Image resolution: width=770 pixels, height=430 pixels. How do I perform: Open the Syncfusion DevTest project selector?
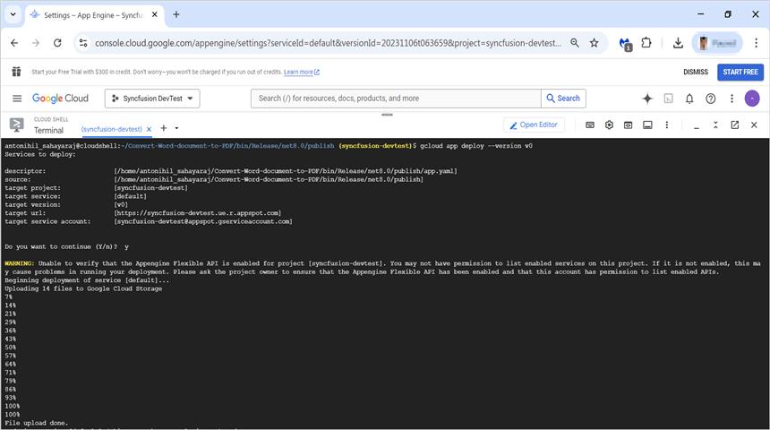[x=152, y=99]
